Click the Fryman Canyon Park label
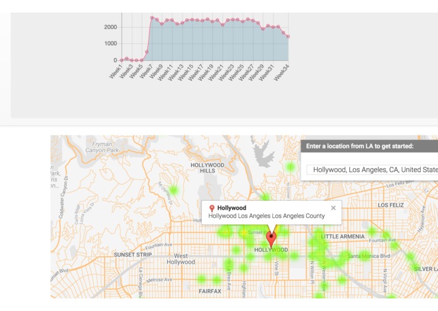Viewport: 438px width, 311px height. pos(102,147)
